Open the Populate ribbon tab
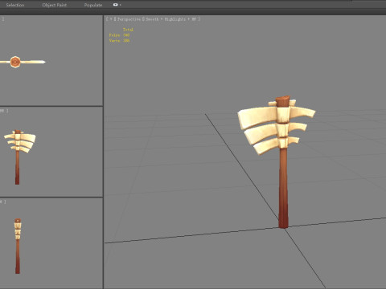386x289 pixels. (93, 5)
